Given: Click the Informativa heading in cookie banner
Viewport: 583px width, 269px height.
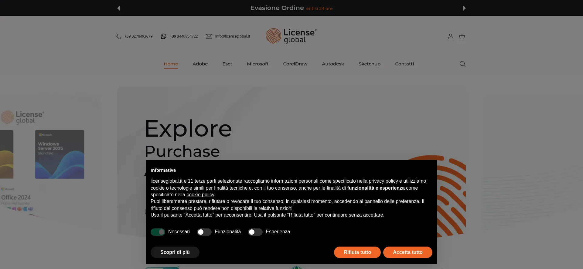Looking at the screenshot, I should click(x=163, y=170).
